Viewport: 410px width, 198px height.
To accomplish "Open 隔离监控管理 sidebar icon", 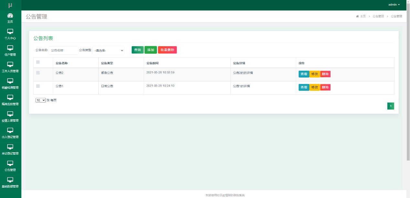I will tap(10, 97).
